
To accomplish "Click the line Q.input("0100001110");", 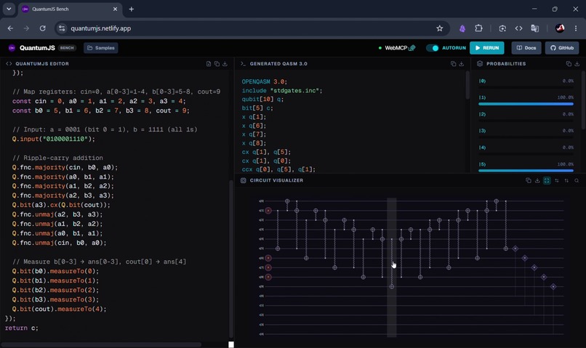I will coord(54,139).
